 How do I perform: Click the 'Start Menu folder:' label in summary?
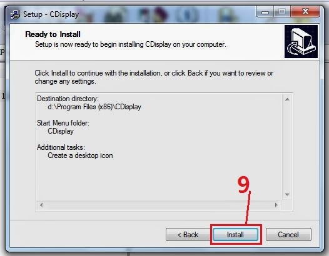click(x=63, y=123)
